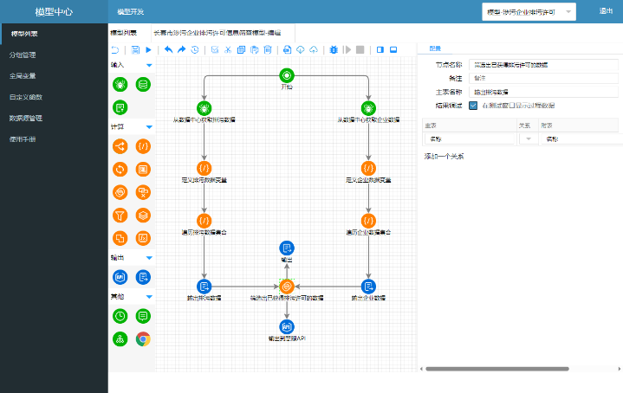Click the blue run (play) icon

pos(148,50)
